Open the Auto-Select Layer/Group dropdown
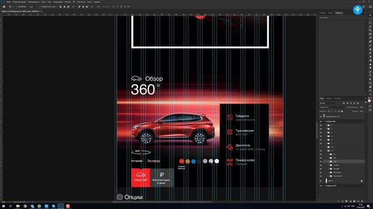373x209 pixels. 33,6
